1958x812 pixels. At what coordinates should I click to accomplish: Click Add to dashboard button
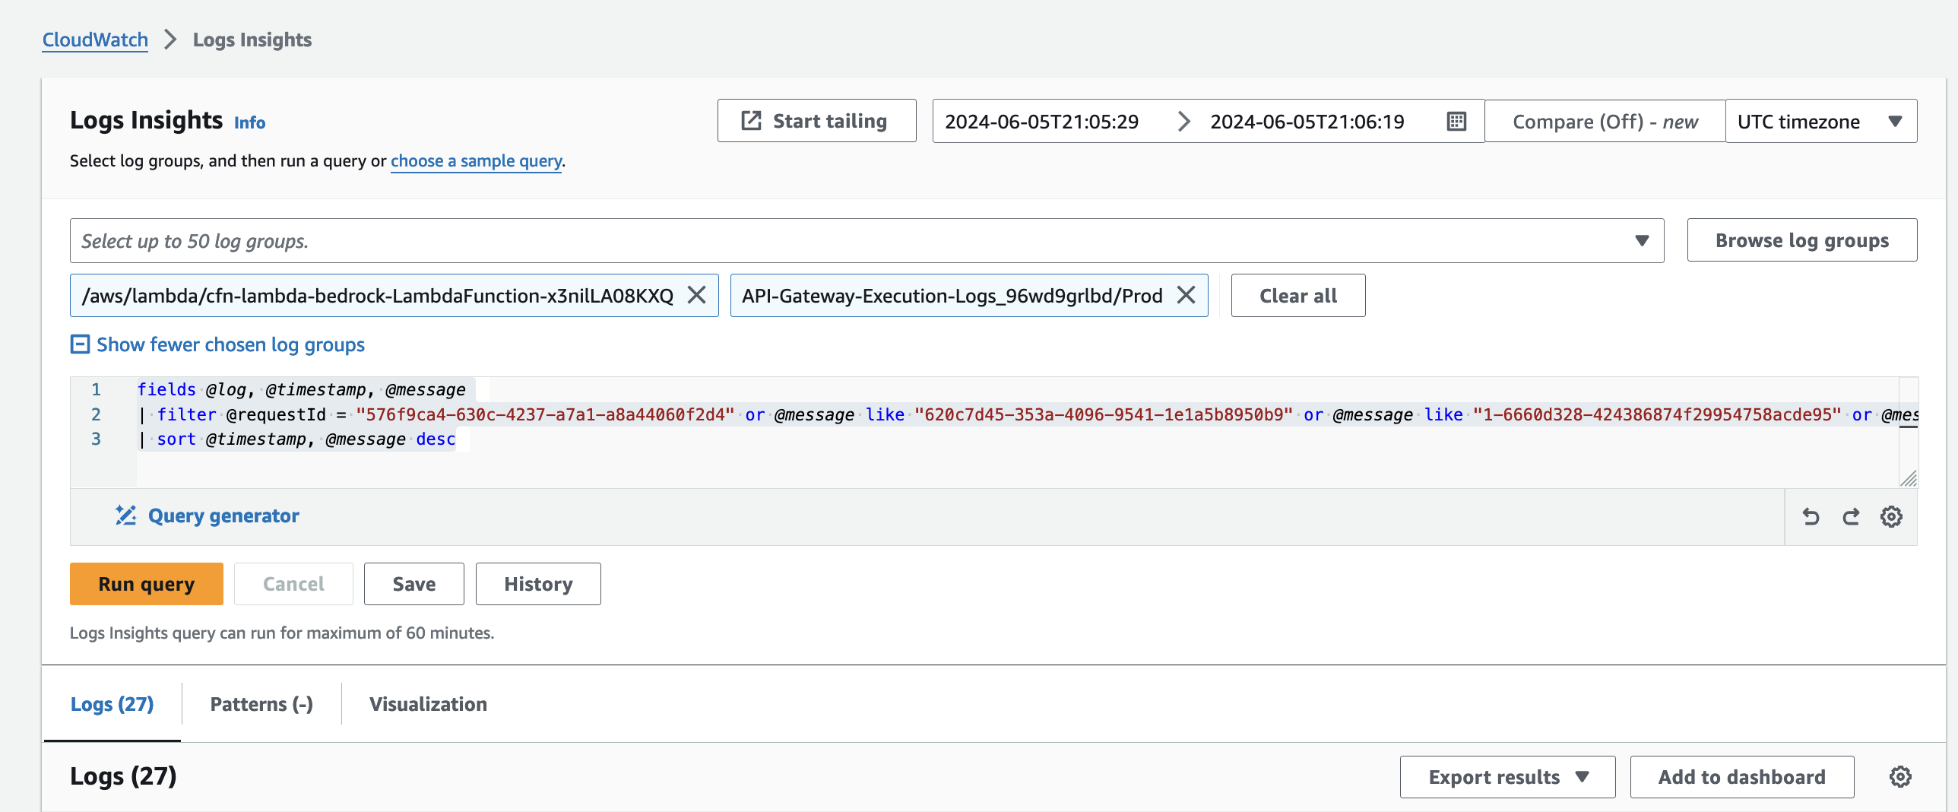tap(1741, 777)
